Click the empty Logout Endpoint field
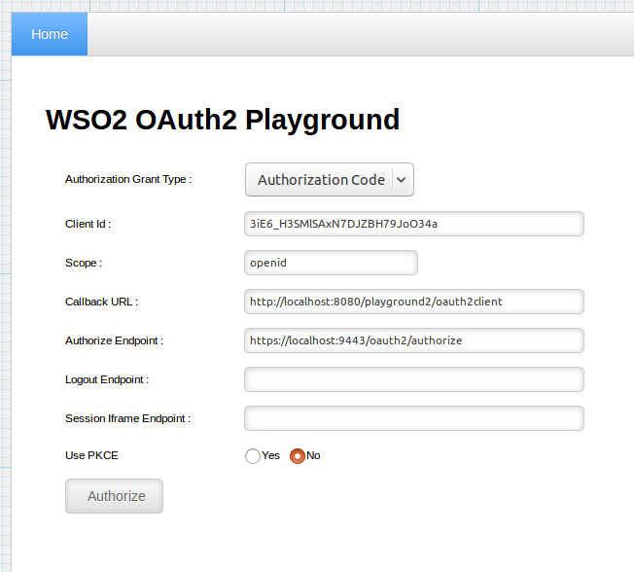634x572 pixels. [414, 379]
